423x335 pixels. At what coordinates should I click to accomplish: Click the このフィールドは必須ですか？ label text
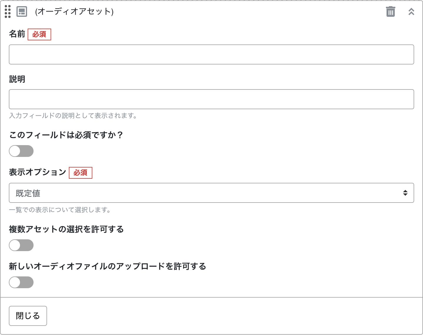(x=66, y=135)
